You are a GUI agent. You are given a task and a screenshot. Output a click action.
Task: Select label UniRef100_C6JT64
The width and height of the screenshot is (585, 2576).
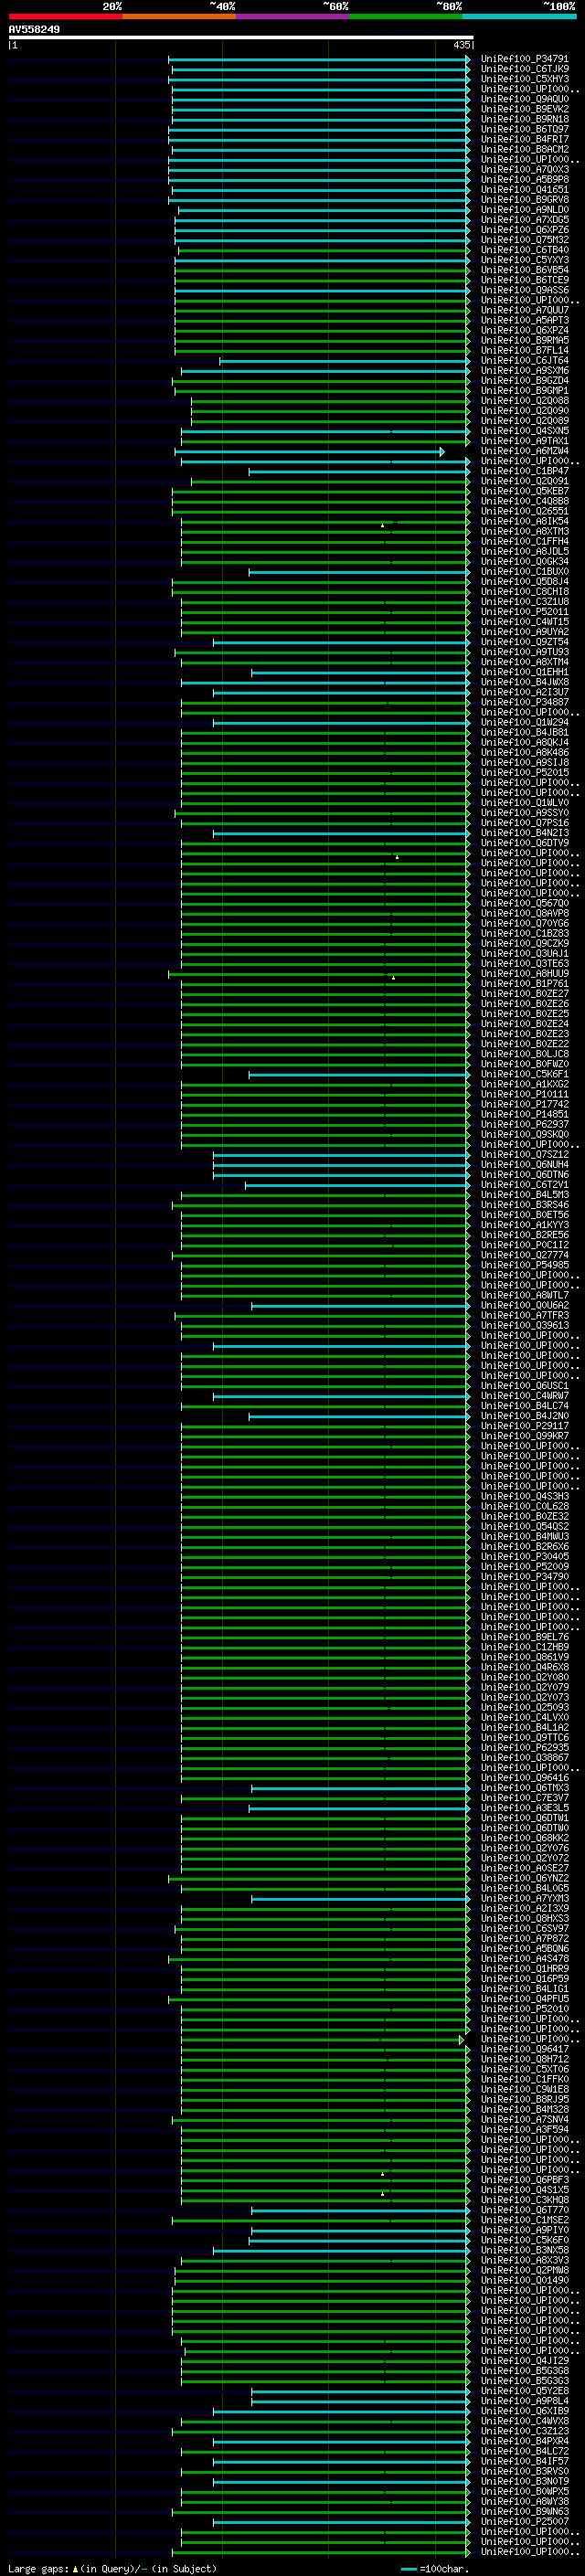[524, 360]
